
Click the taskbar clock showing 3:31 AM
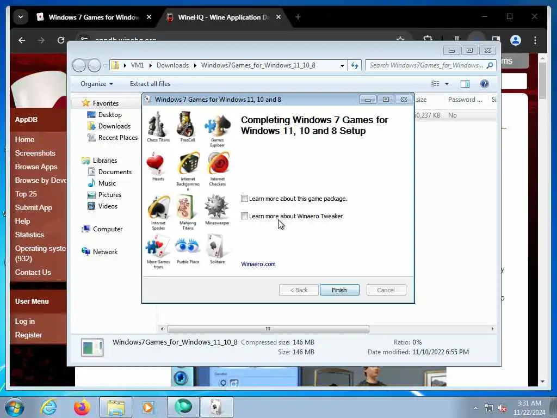pyautogui.click(x=529, y=408)
